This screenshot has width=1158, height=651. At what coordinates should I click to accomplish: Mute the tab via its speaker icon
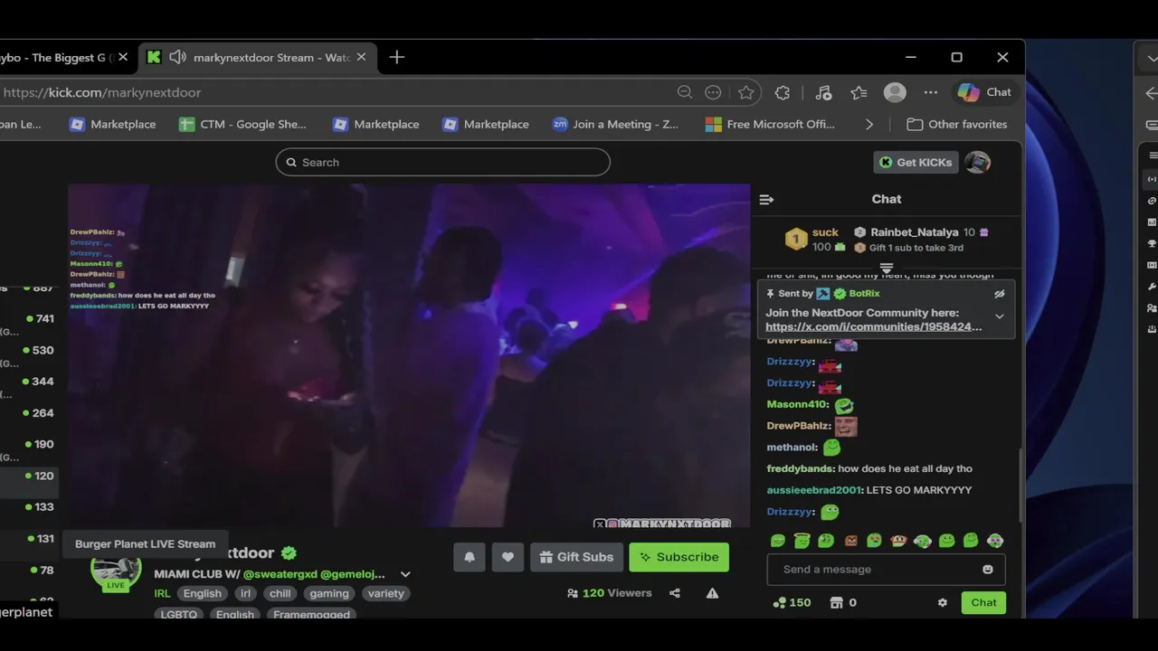click(177, 57)
